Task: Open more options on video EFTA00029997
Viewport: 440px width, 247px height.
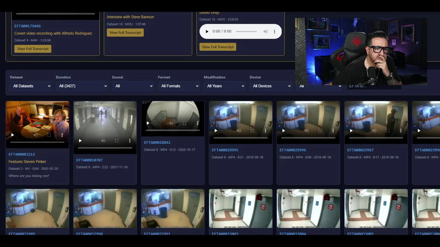Action: [x=401, y=131]
